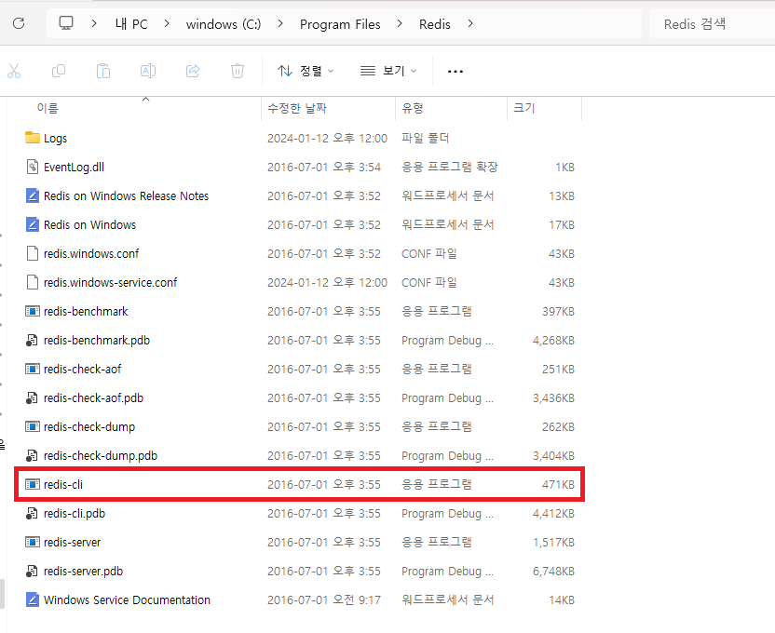Expand the chevron after windows (C:)
775x633 pixels.
280,23
